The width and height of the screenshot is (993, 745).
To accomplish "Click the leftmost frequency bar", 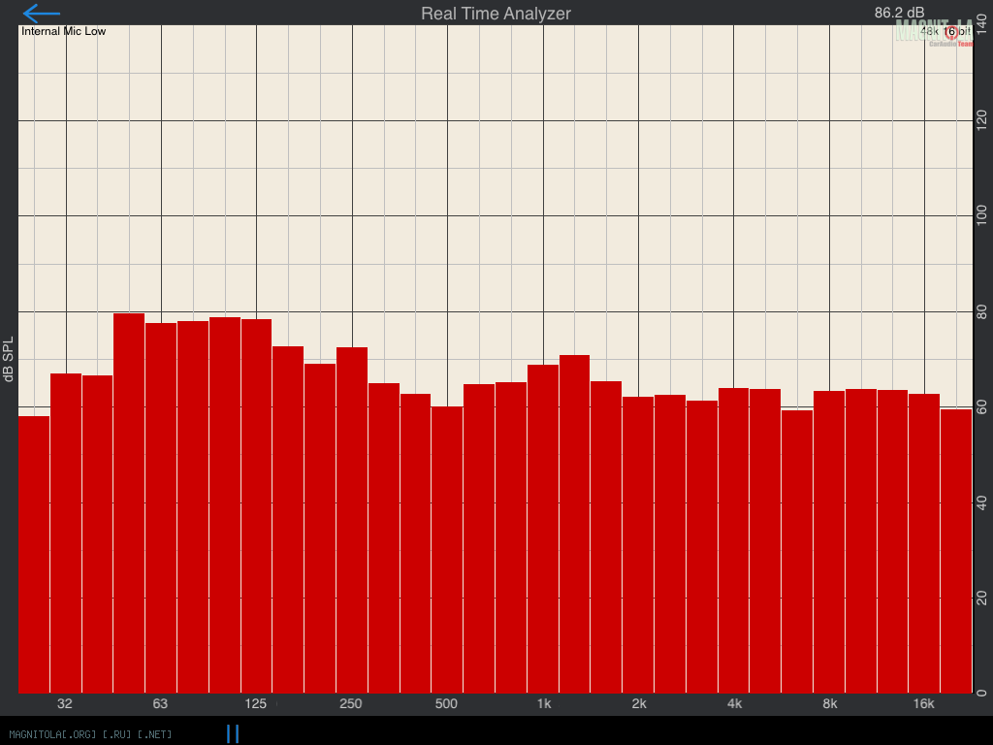I will tap(34, 554).
